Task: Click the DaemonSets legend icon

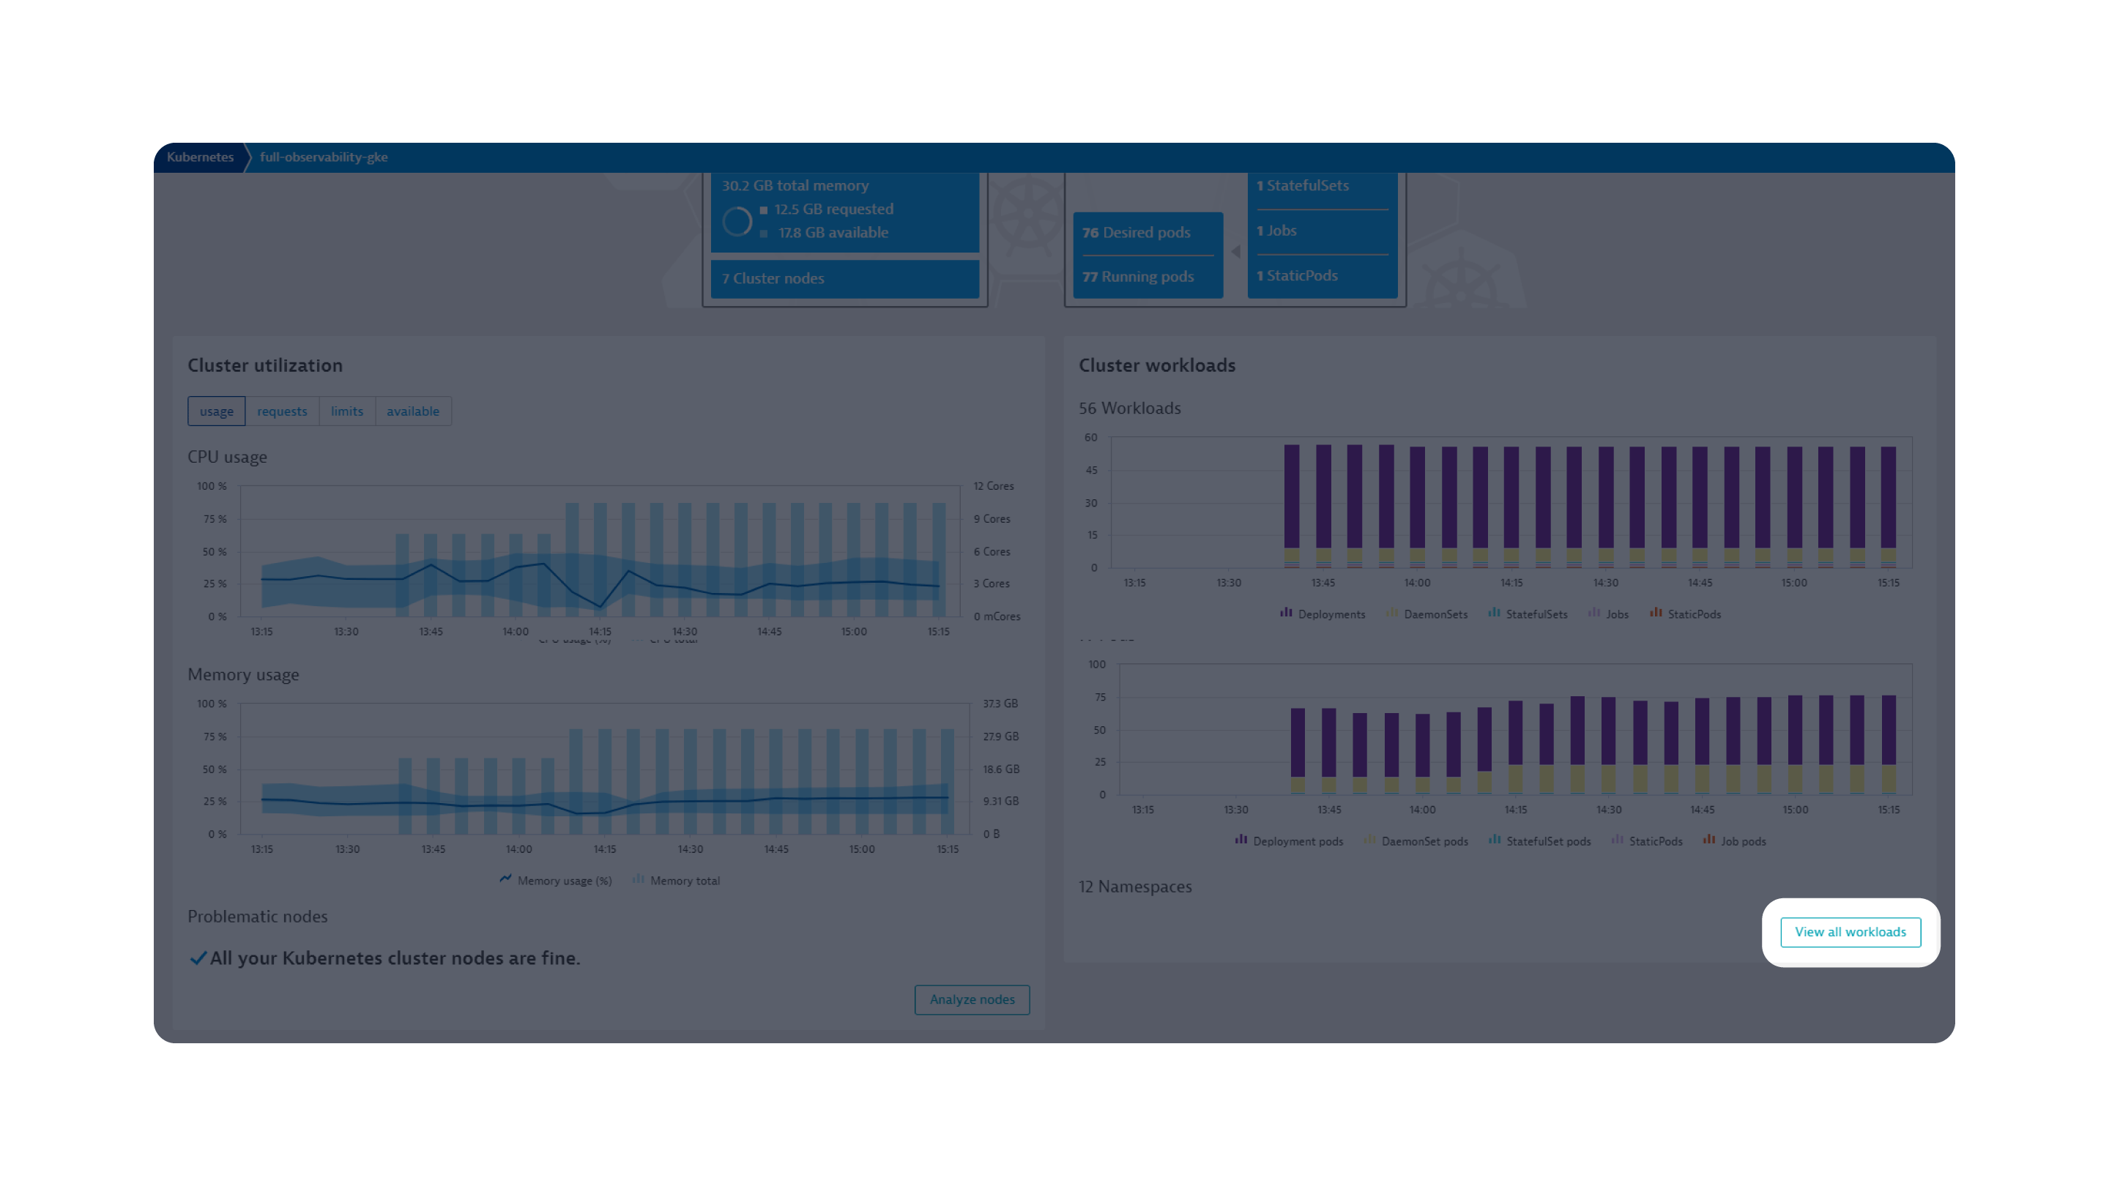Action: pos(1392,612)
